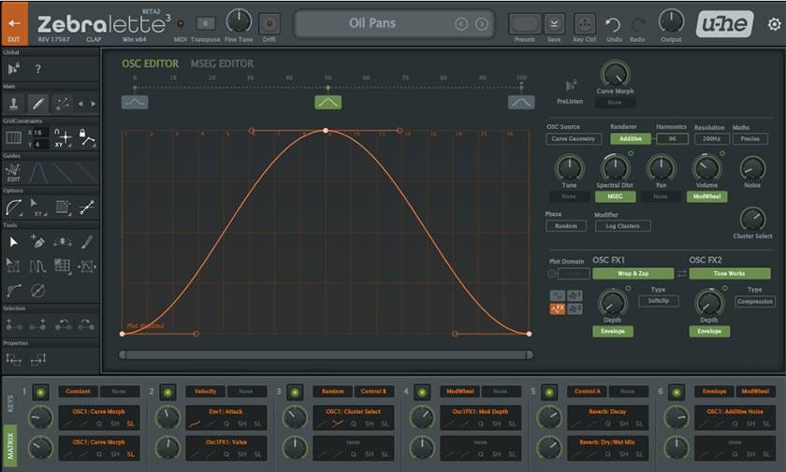Screen dimensions: 786x472
Task: Select the arrow pointer tool
Action: (13, 242)
